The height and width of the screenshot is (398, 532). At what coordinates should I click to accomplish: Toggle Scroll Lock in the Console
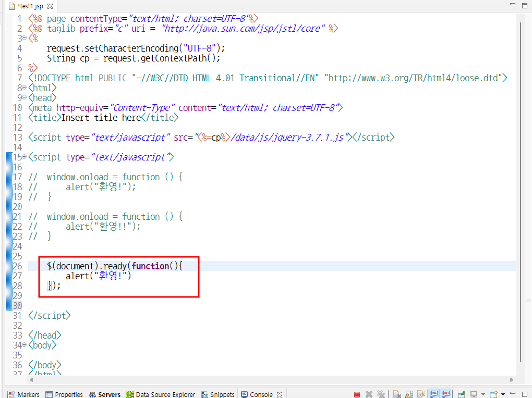coord(409,394)
